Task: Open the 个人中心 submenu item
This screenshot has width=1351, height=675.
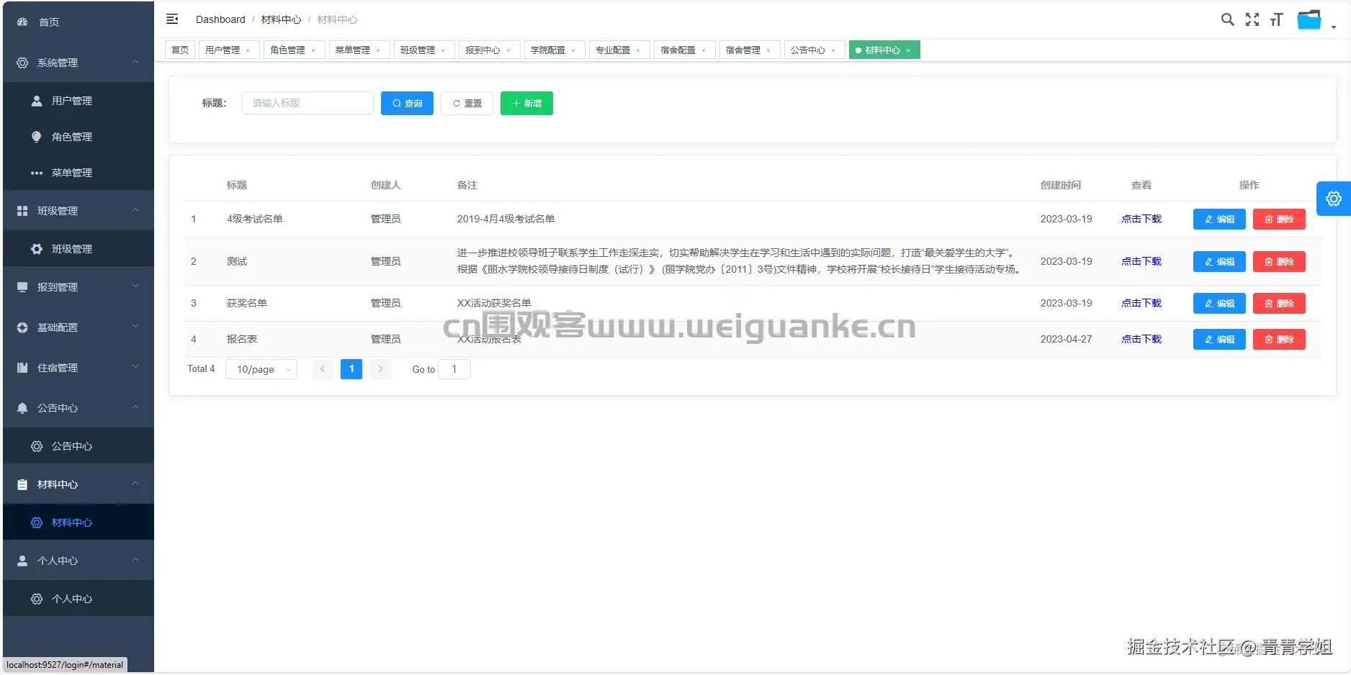Action: click(78, 599)
